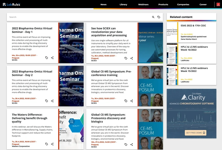Click SCIEX data acquisition banner image
Image resolution: width=222 pixels, height=150 pixels.
(151, 43)
